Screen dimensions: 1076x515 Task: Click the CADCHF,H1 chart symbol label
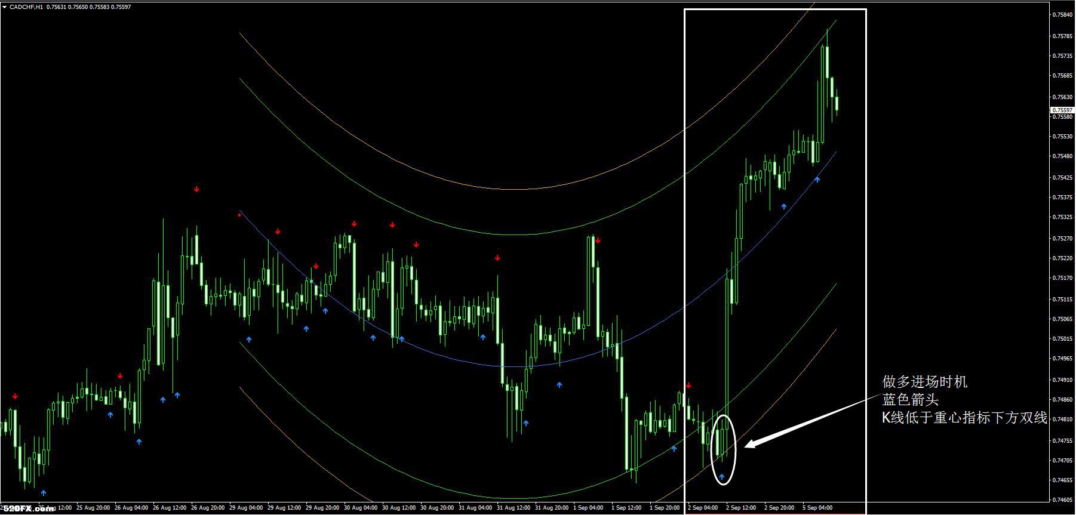27,7
